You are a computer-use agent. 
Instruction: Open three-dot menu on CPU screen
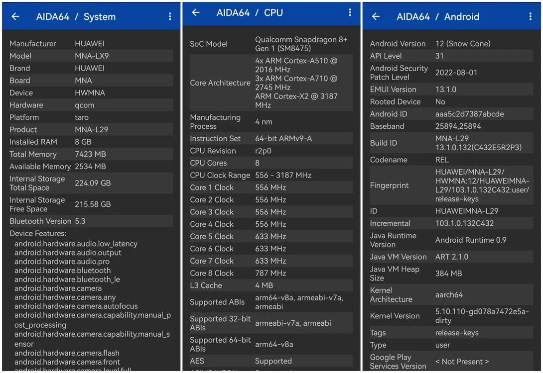tap(350, 12)
